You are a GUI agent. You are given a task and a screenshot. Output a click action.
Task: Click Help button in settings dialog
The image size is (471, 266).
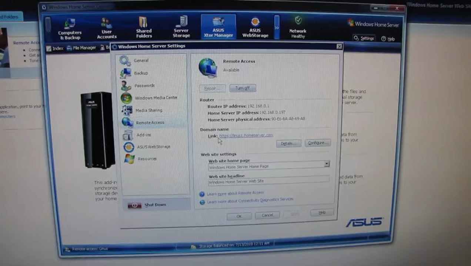click(x=322, y=213)
